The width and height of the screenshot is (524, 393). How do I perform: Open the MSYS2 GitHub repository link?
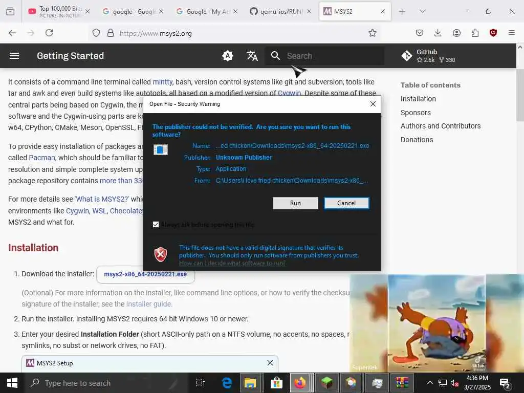pos(429,56)
